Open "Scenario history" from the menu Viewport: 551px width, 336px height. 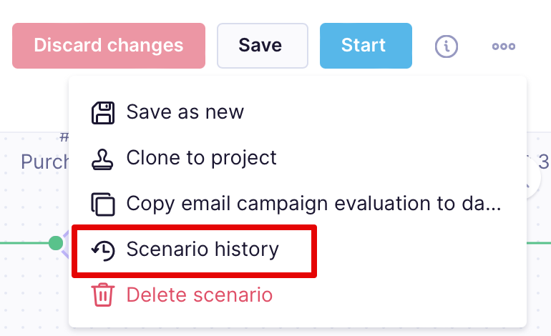click(202, 249)
